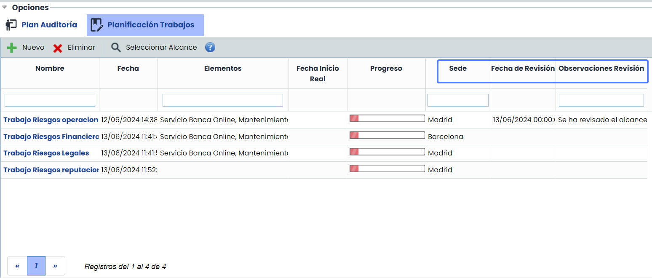Click the Observaciones Revisión filter field
The width and height of the screenshot is (652, 278).
point(601,100)
